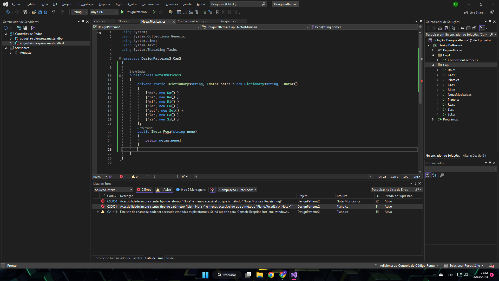Image resolution: width=499 pixels, height=281 pixels.
Task: Click the Comment selected lines icon
Action: pos(204,12)
